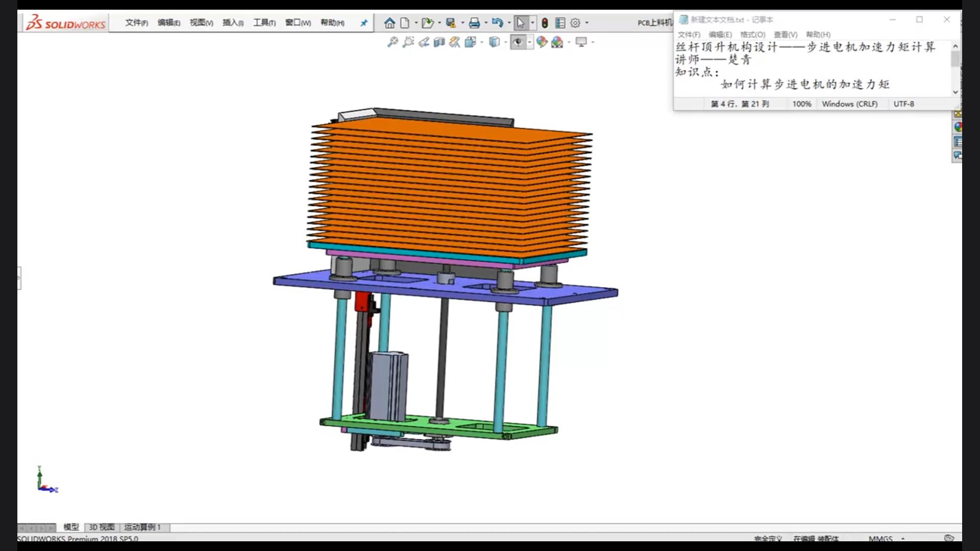
Task: Open SolidWorks 编辑(E) menu
Action: point(169,23)
